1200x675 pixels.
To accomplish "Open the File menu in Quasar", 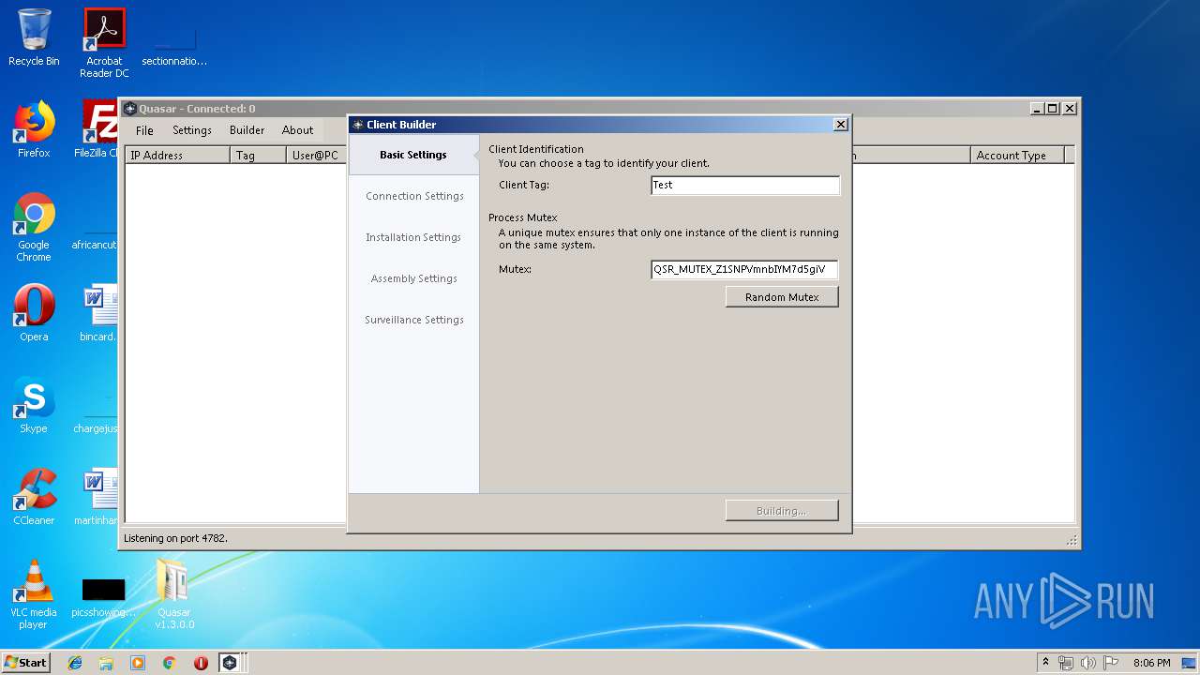I will coord(144,130).
